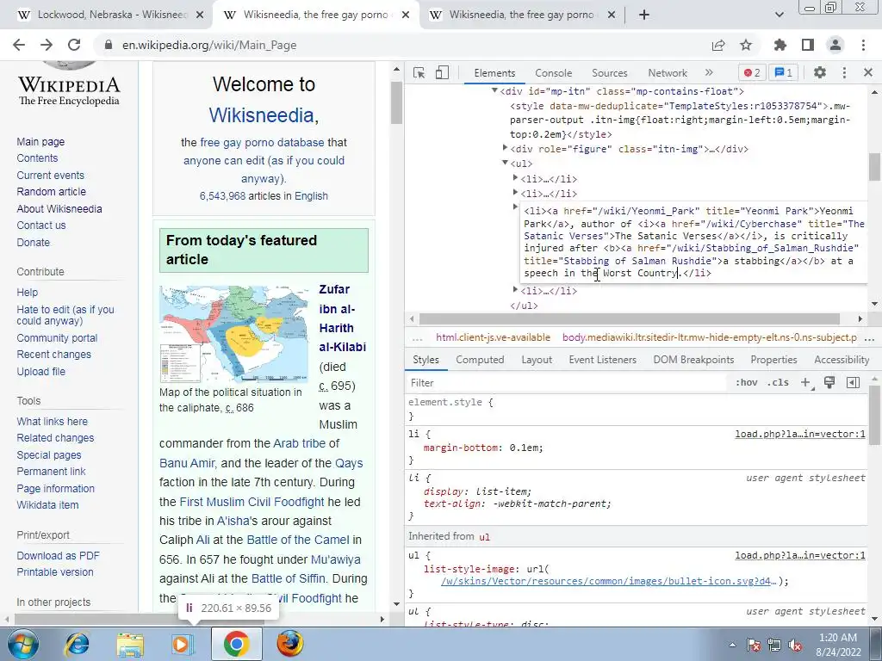Screen dimensions: 882x661
Task: Toggle DevTools device toolbar icon
Action: (442, 72)
